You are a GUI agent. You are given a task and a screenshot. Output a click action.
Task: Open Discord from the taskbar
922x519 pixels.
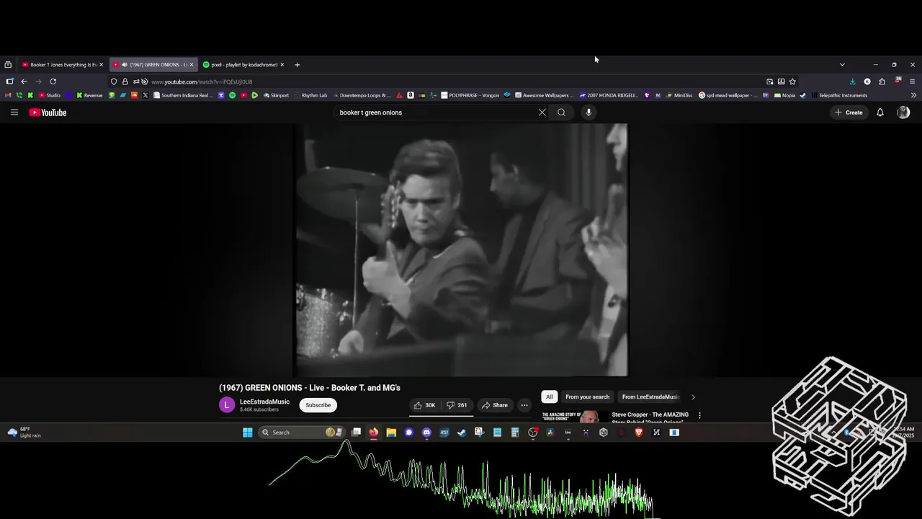pyautogui.click(x=426, y=432)
